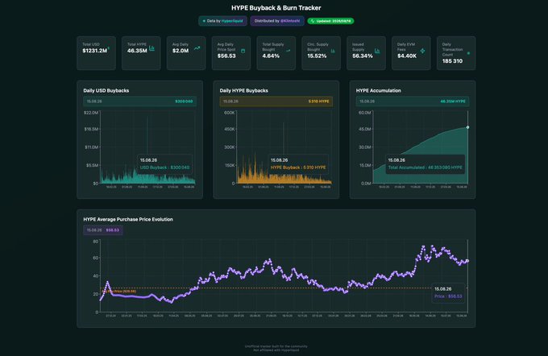Click the 600K axis label in HYPE Buybacks chart

click(x=229, y=113)
